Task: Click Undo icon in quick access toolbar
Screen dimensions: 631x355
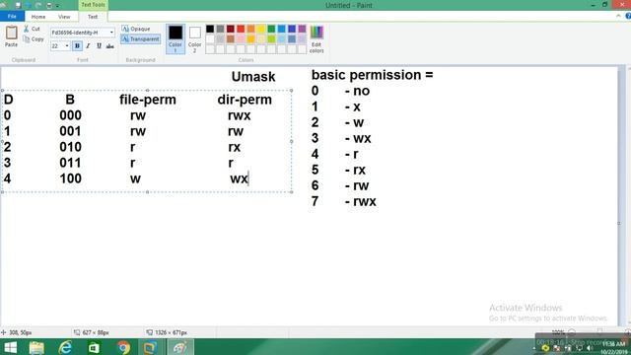Action: pos(29,5)
